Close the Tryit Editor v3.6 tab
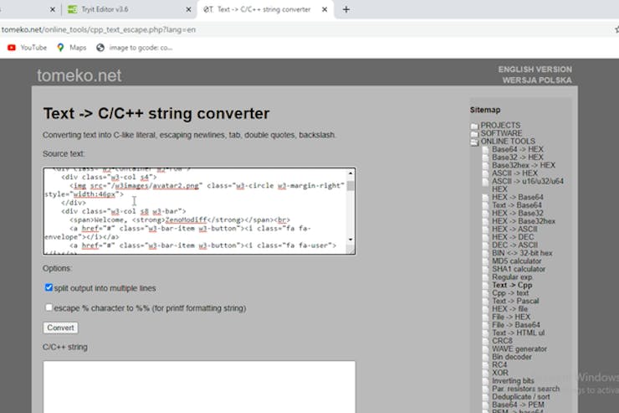The image size is (619, 413). pyautogui.click(x=189, y=9)
